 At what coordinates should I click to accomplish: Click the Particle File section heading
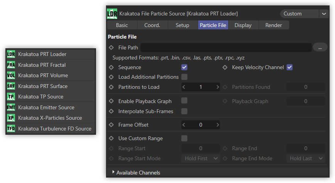122,37
